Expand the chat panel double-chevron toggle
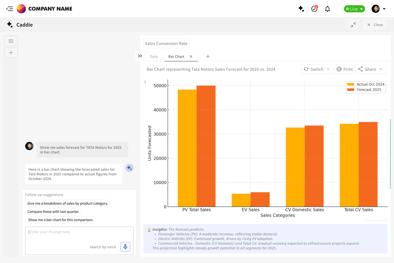The image size is (394, 263). point(140,56)
